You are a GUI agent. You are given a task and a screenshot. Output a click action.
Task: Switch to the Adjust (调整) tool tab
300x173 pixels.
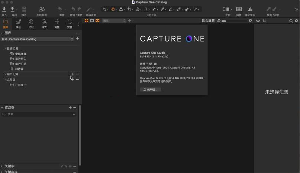pyautogui.click(x=57, y=24)
